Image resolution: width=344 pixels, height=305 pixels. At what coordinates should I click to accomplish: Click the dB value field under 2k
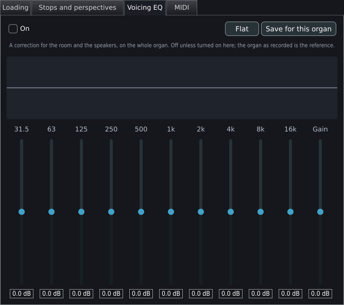(201, 294)
